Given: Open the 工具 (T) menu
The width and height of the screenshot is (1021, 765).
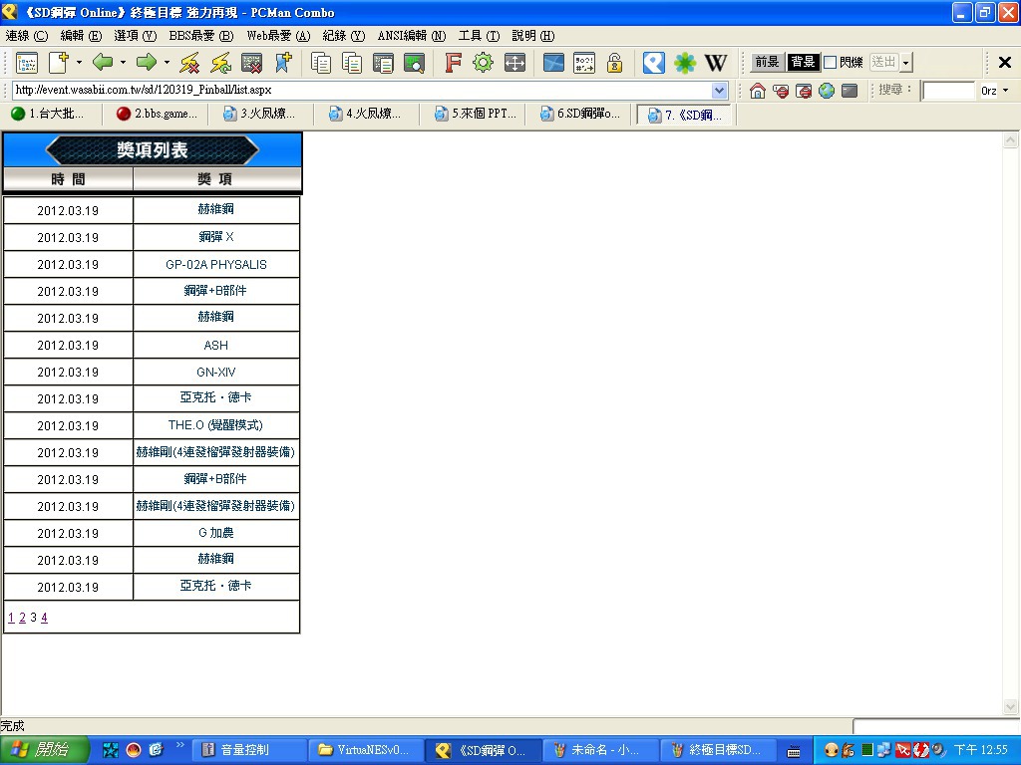Looking at the screenshot, I should pyautogui.click(x=478, y=36).
